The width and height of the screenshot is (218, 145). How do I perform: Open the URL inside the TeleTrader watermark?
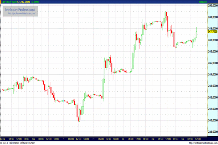23,13
